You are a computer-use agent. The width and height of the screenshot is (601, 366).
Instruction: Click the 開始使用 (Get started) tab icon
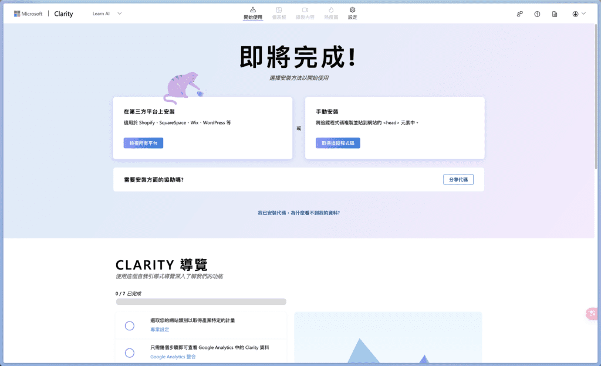(252, 10)
